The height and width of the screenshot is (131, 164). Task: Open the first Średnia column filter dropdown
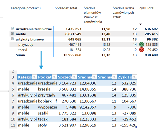coord(94,77)
